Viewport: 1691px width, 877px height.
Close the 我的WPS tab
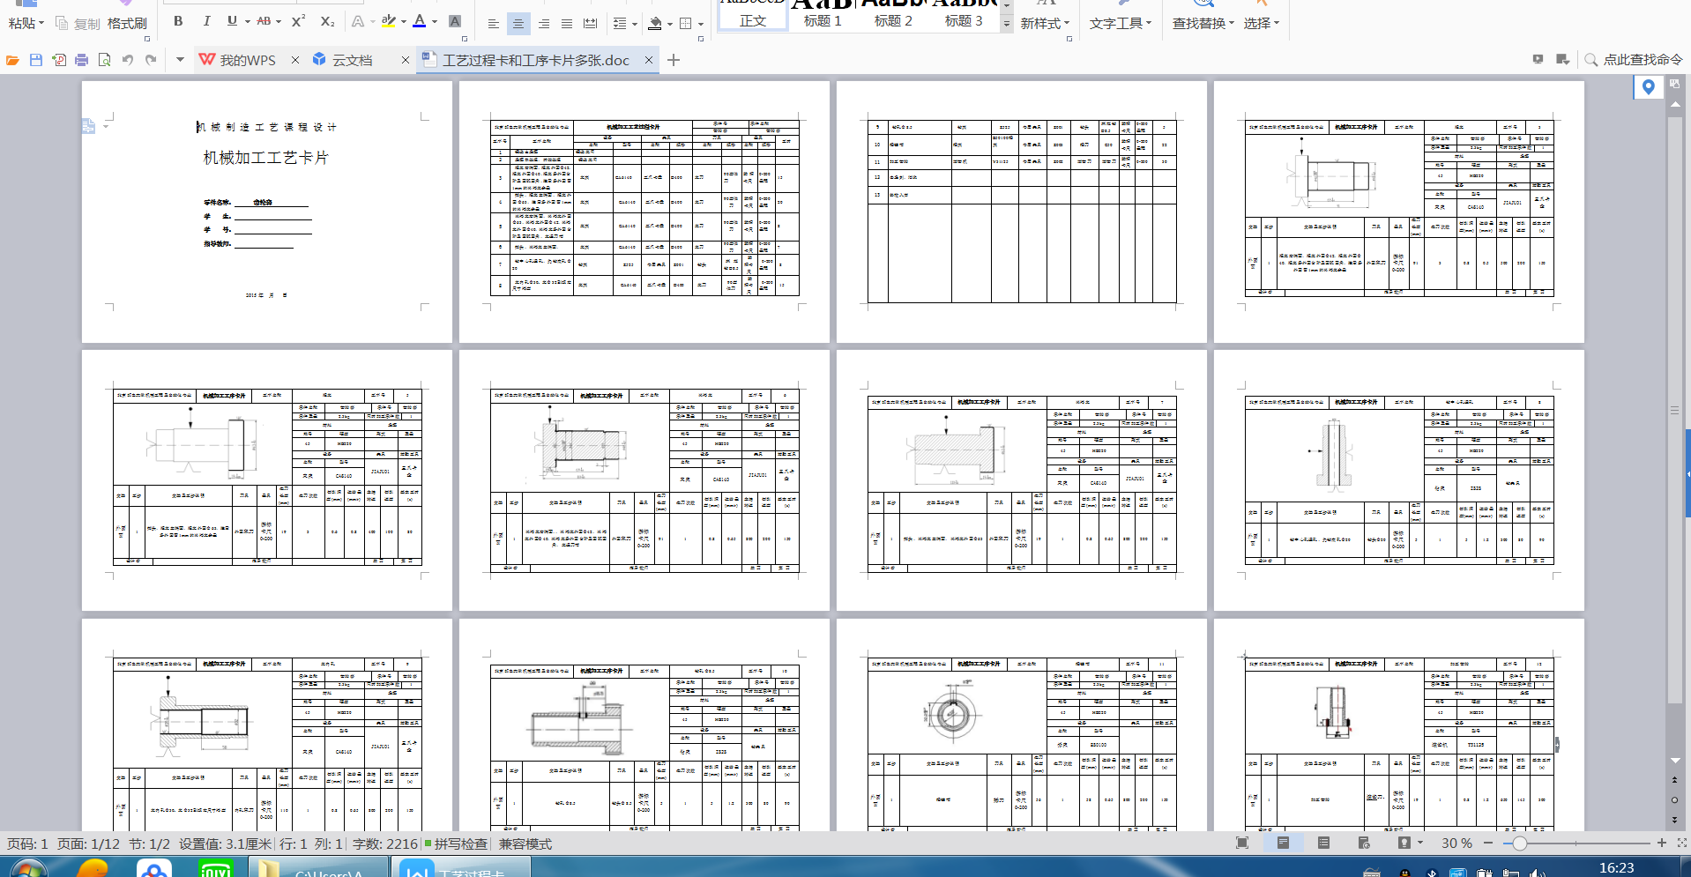[x=295, y=60]
